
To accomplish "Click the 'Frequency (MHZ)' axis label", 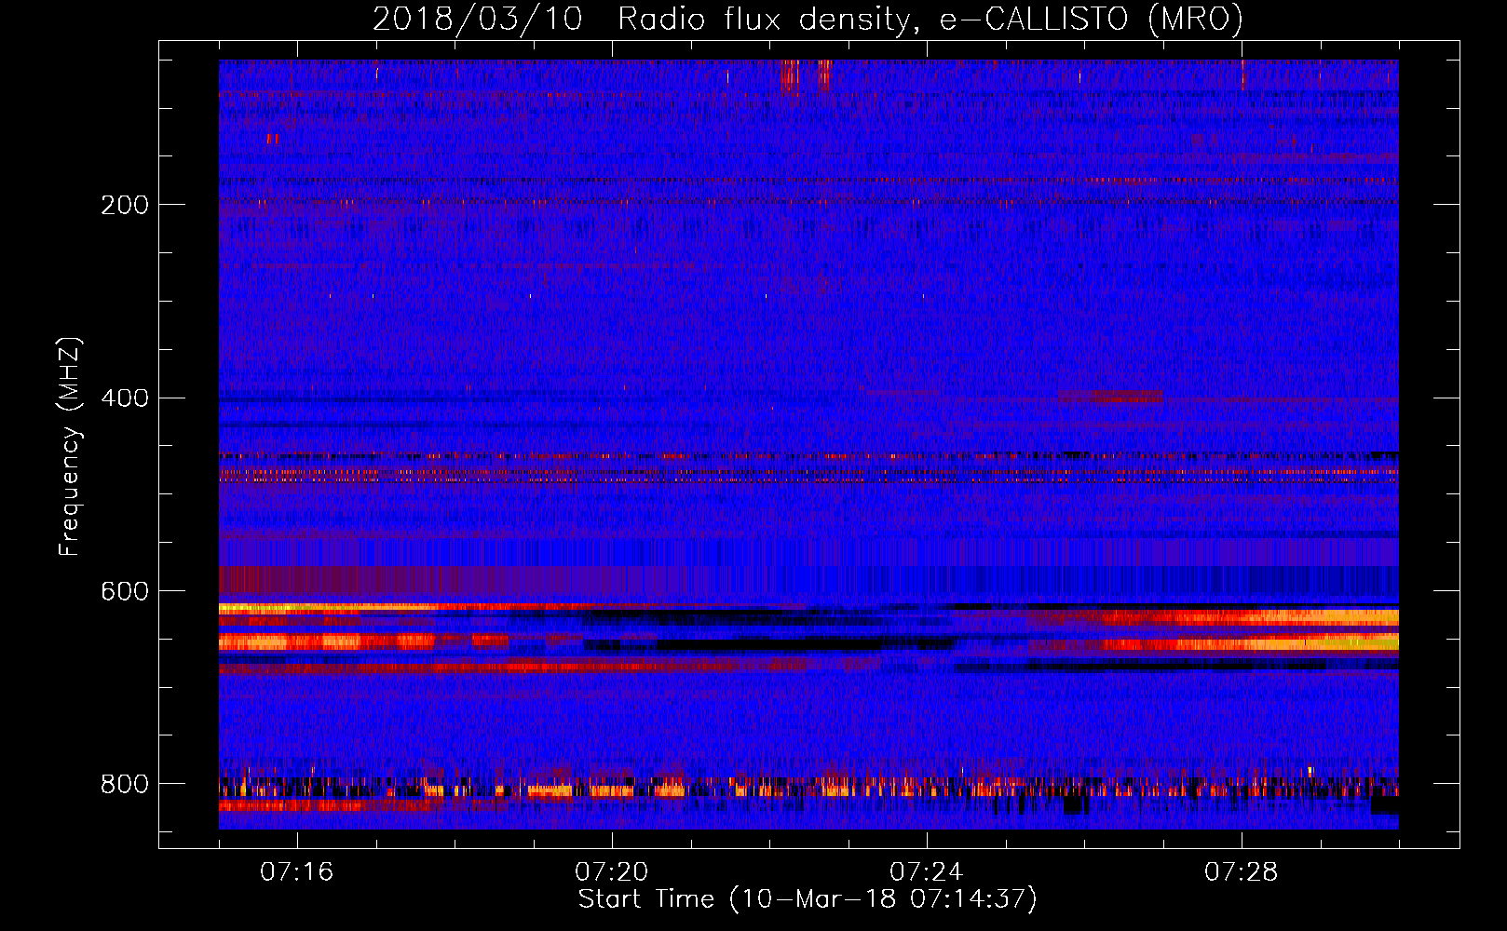I will click(x=70, y=446).
